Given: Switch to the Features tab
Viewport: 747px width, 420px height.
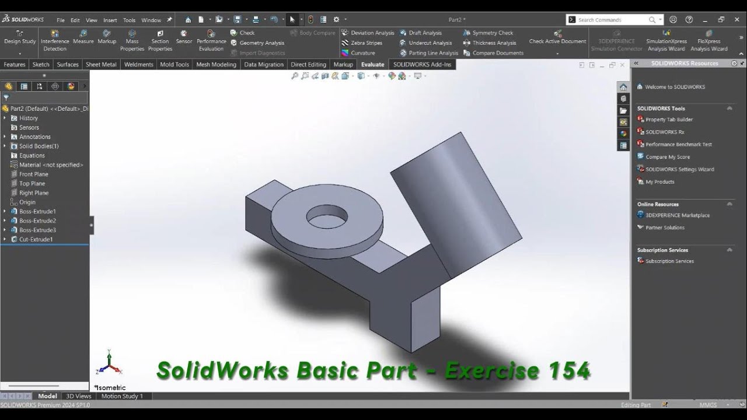Looking at the screenshot, I should (x=15, y=65).
